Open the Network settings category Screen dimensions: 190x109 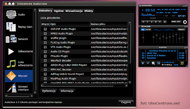[x=19, y=39]
